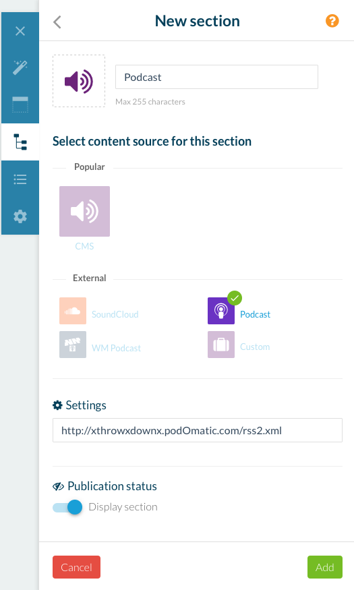Close the panel with the X icon
The height and width of the screenshot is (590, 354).
(x=20, y=31)
